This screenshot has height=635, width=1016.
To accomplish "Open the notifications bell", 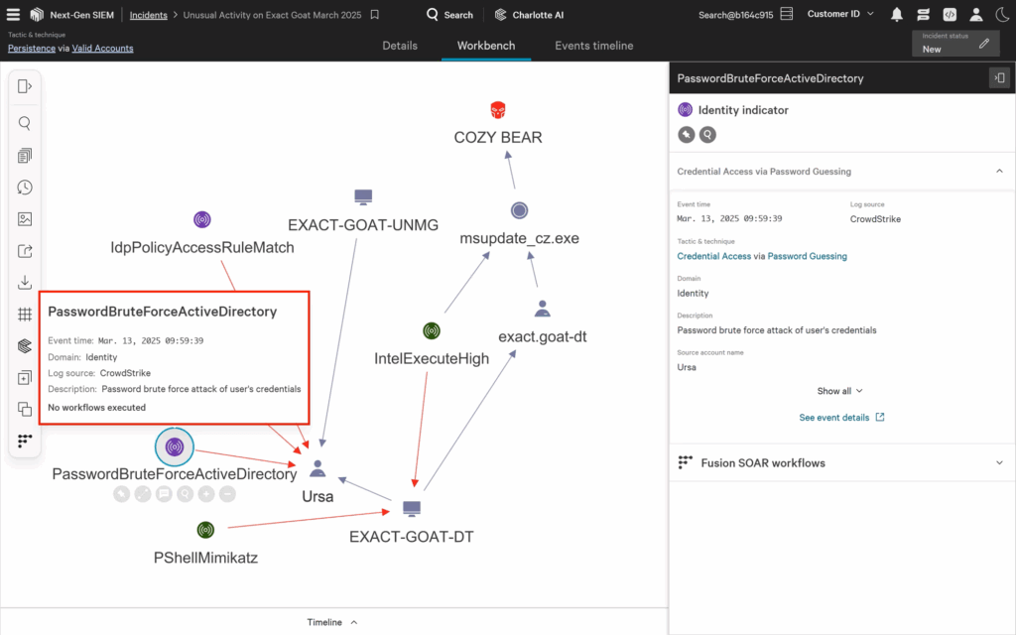I will (x=897, y=14).
